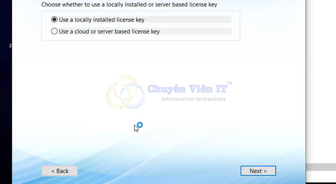
Task: Click the white window area right of the dialog
Action: pyautogui.click(x=321, y=81)
